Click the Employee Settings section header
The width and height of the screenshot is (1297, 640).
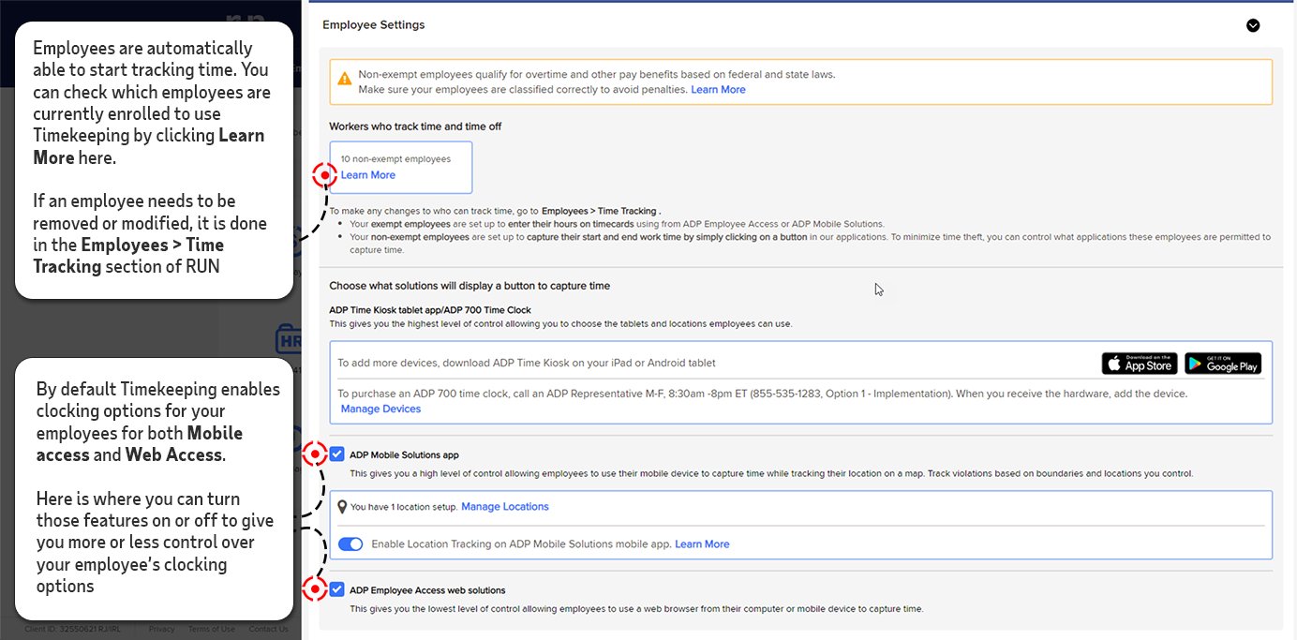click(373, 25)
